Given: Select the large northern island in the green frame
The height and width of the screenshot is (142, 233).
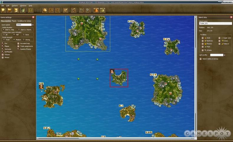Looking at the screenshot, I should pyautogui.click(x=88, y=33).
